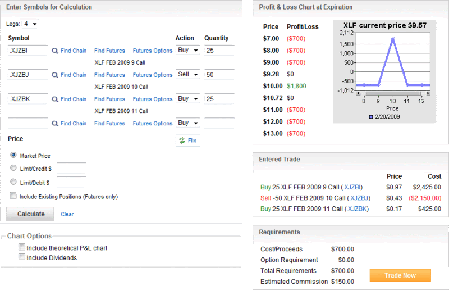Click magnifier icon beside .XJZBK symbol

[54, 99]
